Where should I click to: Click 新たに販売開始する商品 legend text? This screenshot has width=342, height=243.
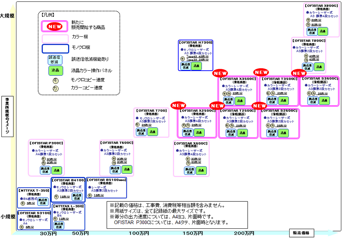coord(88,25)
